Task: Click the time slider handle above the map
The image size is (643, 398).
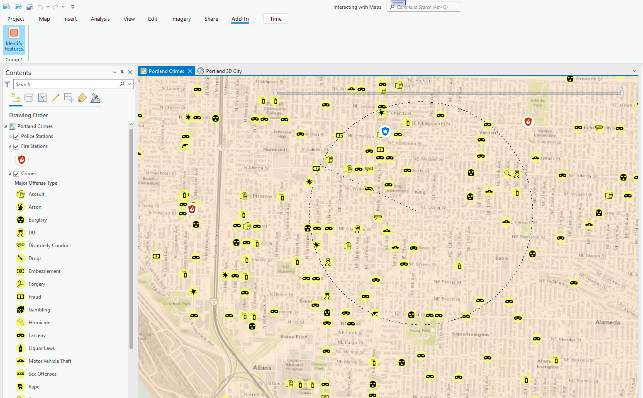Action: coord(275,92)
